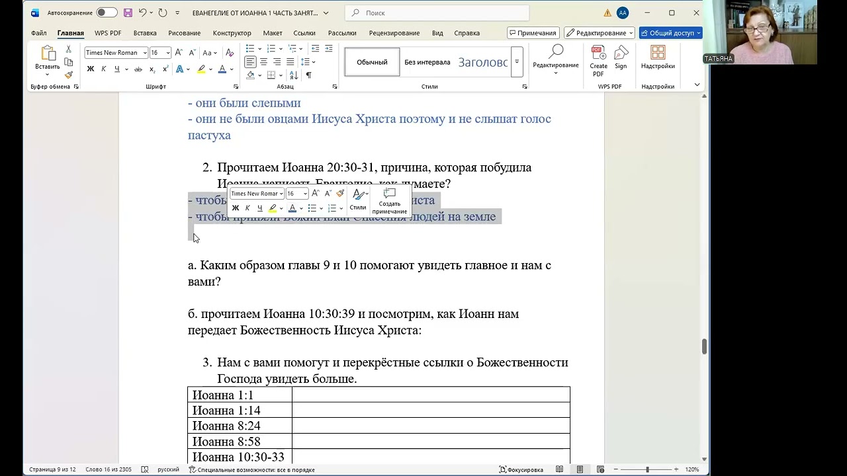Open Общий доступ dropdown

[671, 33]
